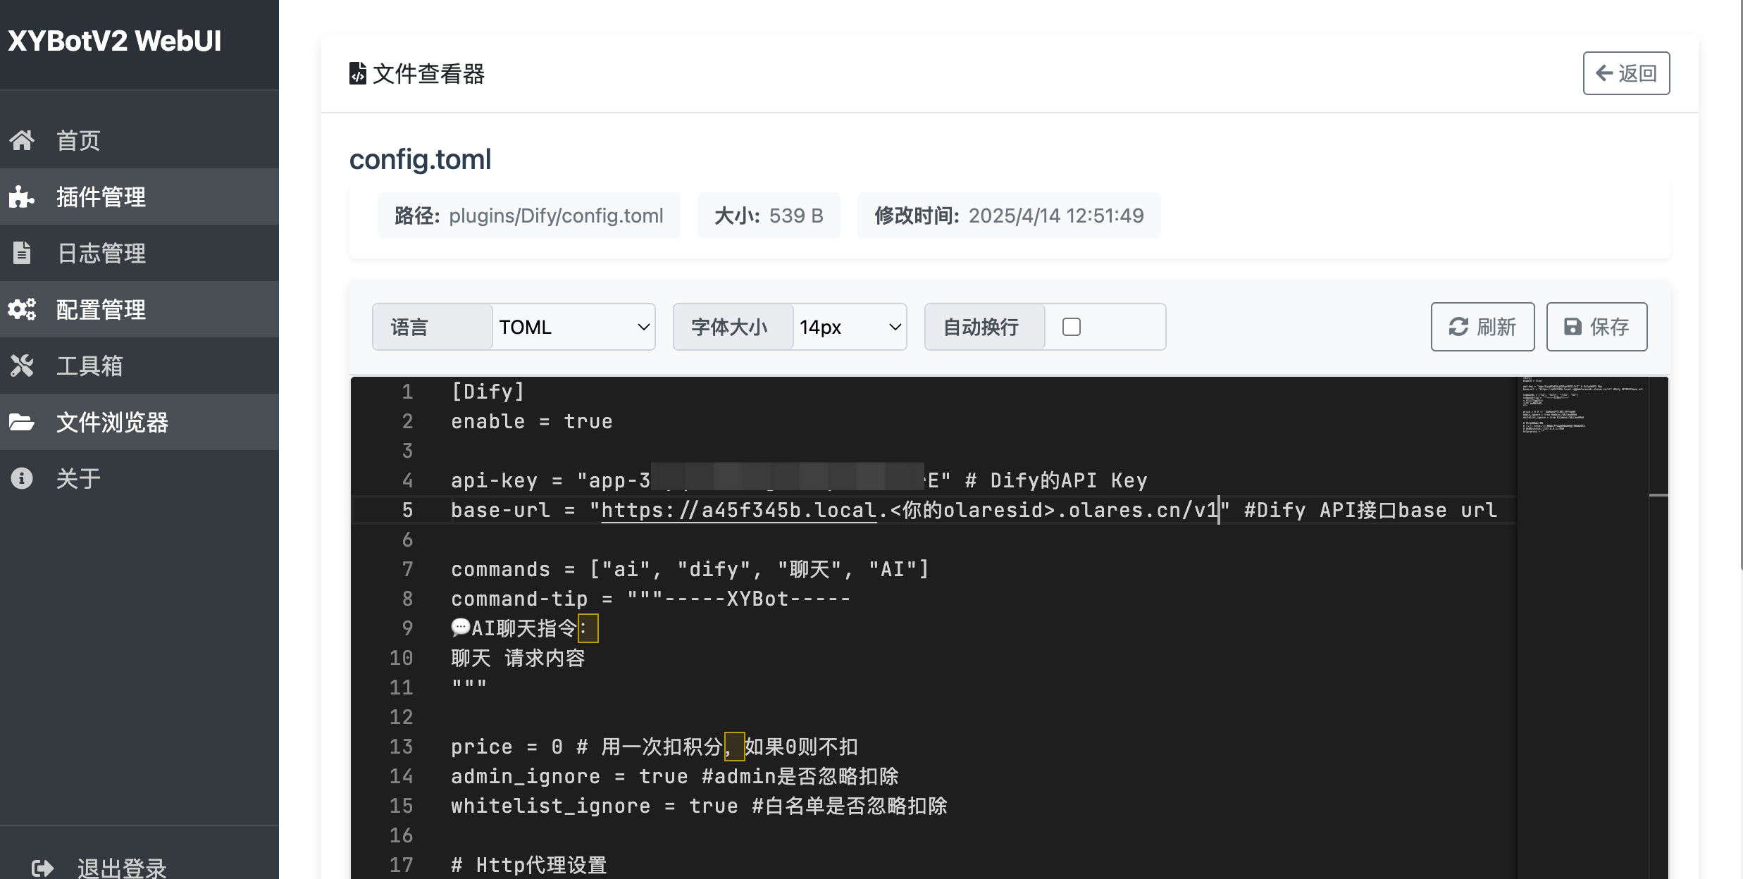Click the tools icon for 工具箱
1743x879 pixels.
pos(22,366)
